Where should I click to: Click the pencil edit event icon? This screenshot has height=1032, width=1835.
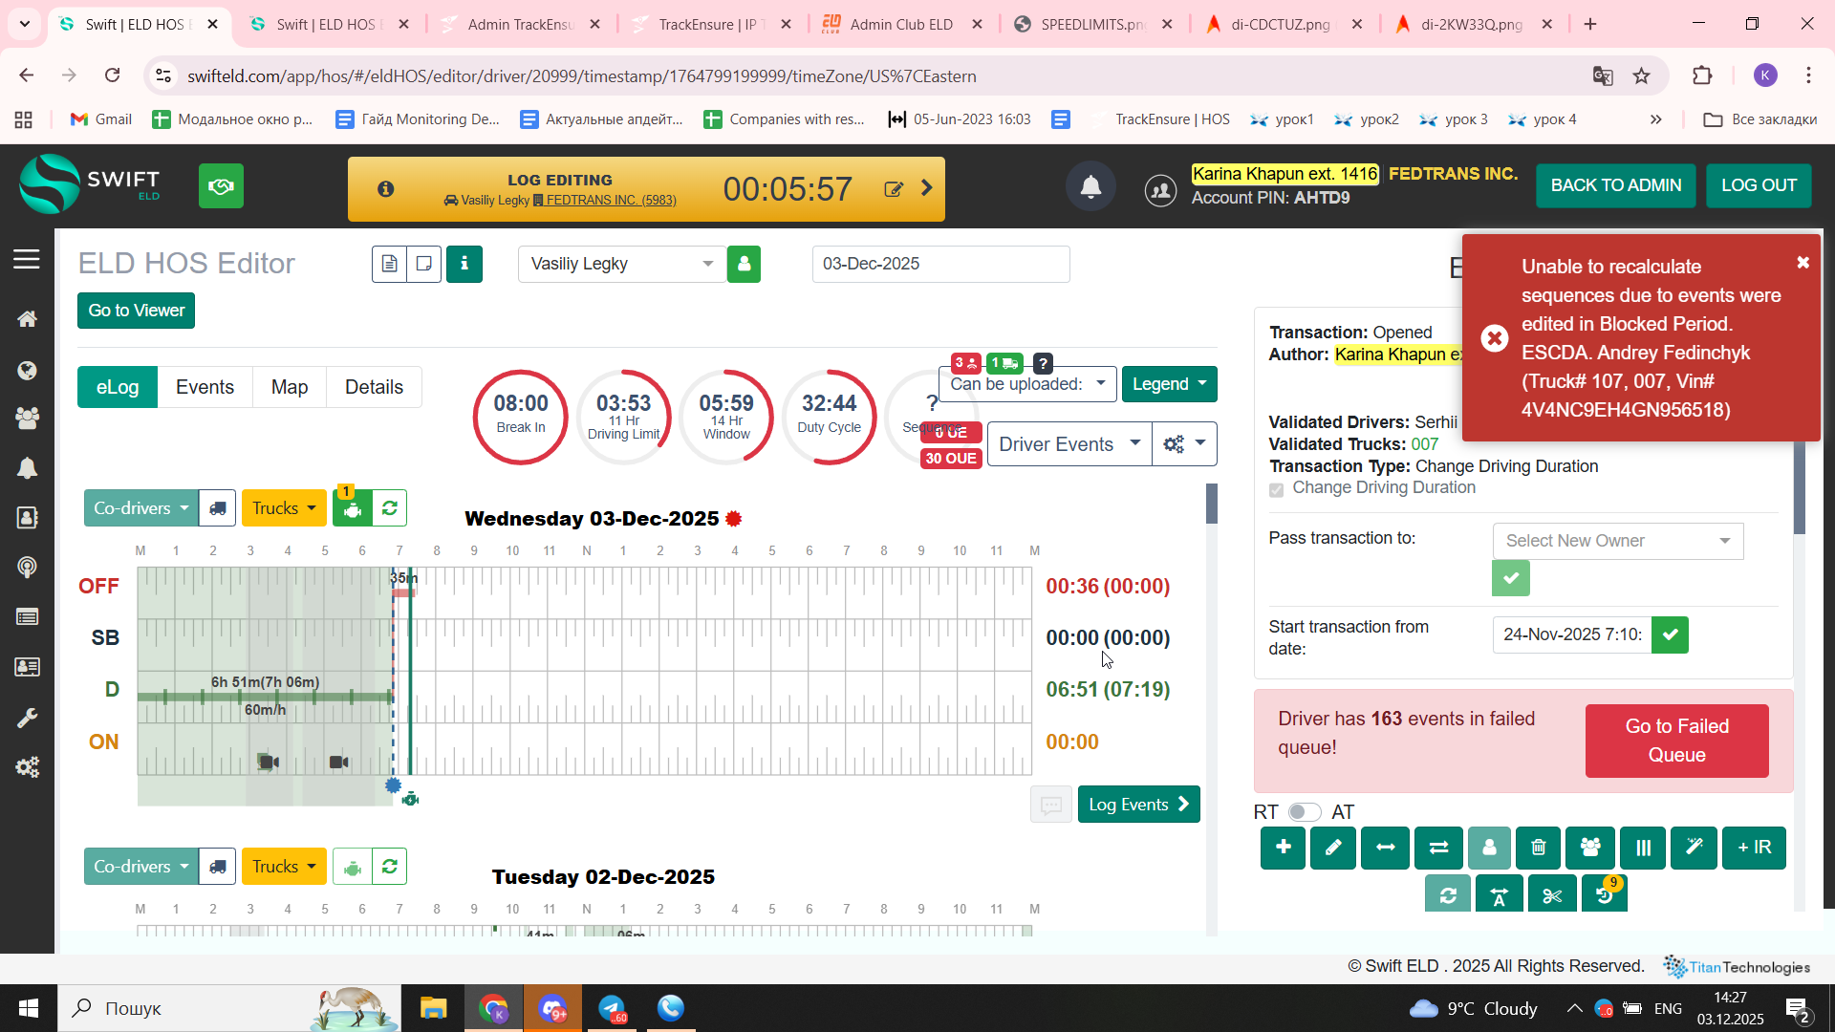click(x=1333, y=848)
